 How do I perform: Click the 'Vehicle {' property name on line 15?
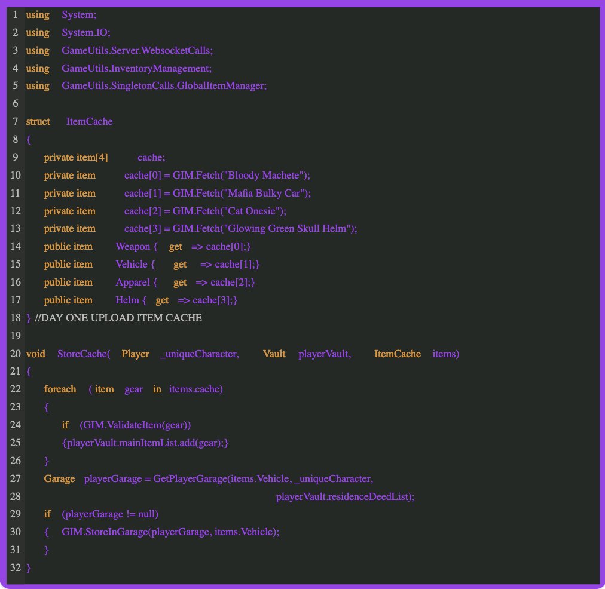[135, 265]
